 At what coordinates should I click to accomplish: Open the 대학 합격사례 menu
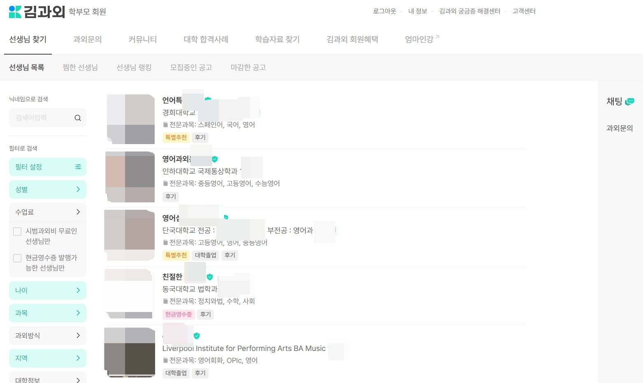(206, 39)
